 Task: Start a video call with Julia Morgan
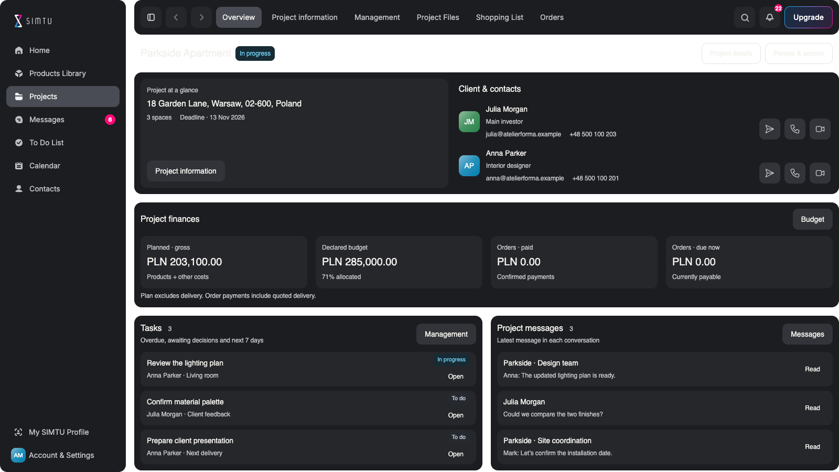(x=820, y=129)
